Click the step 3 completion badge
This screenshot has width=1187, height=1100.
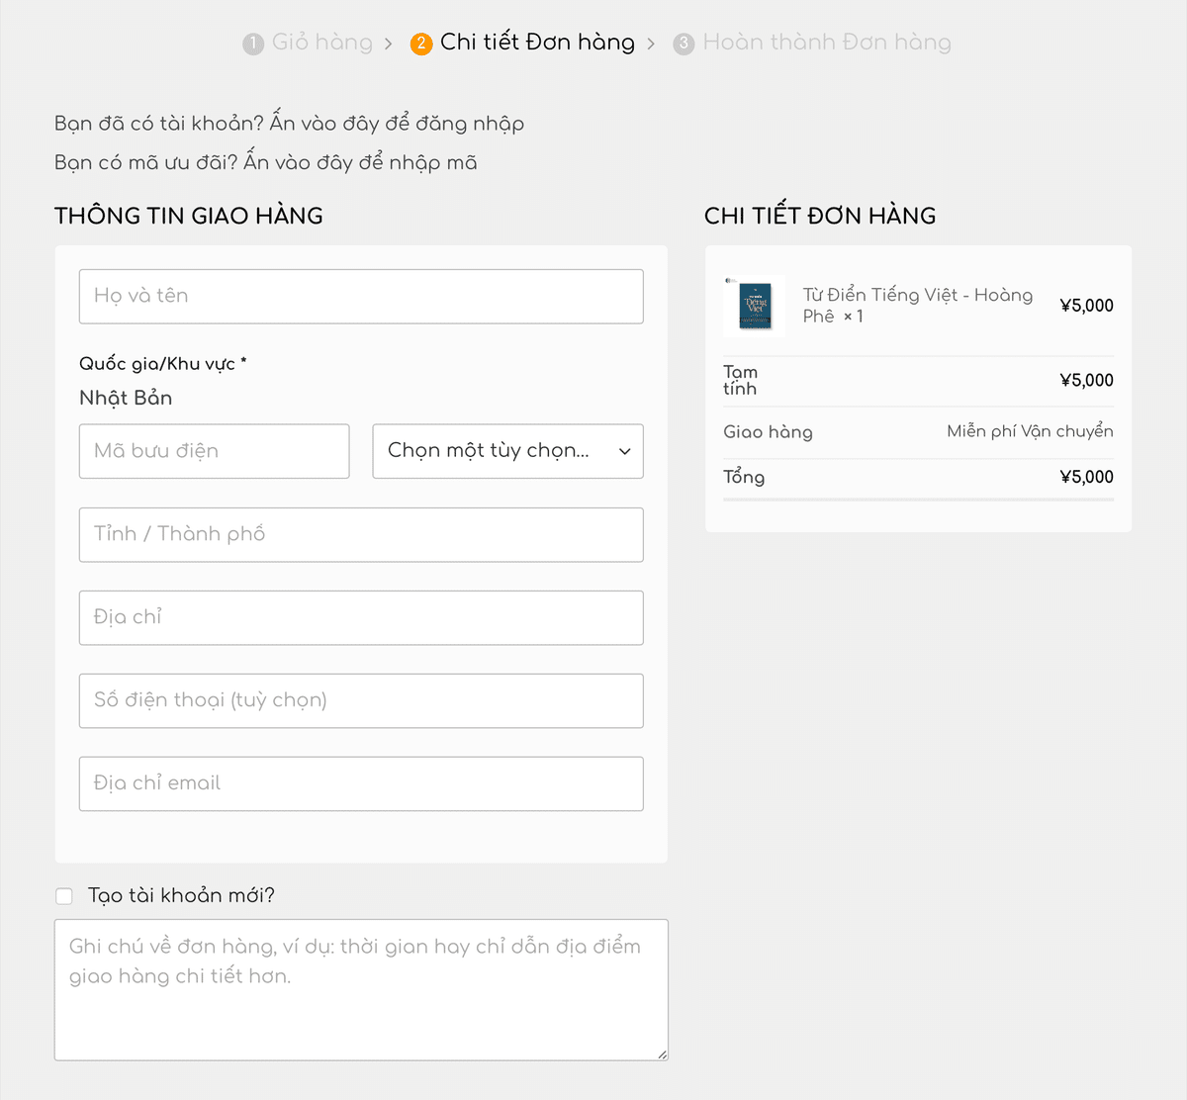[x=684, y=44]
